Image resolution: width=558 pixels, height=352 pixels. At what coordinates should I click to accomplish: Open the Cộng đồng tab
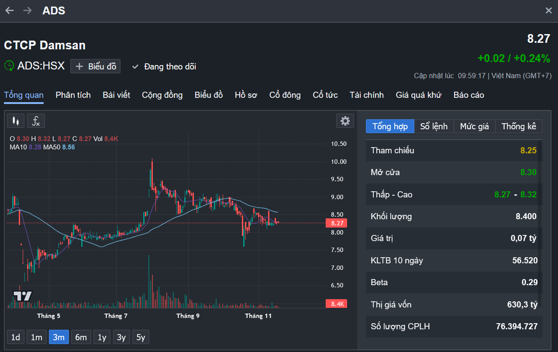coord(162,95)
